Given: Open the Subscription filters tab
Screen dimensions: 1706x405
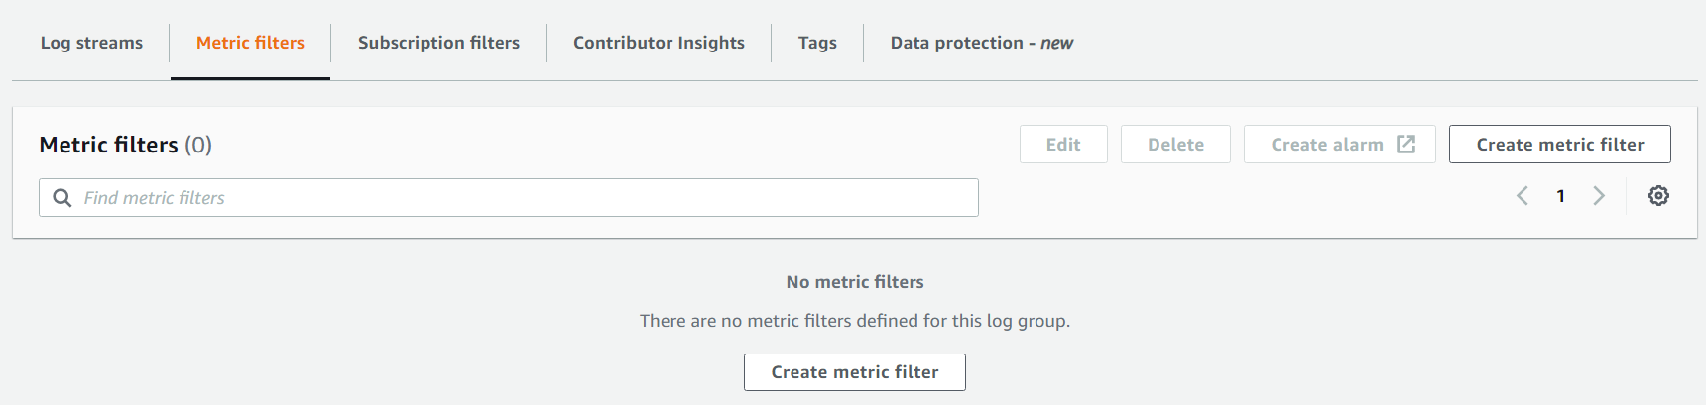Looking at the screenshot, I should pyautogui.click(x=438, y=43).
